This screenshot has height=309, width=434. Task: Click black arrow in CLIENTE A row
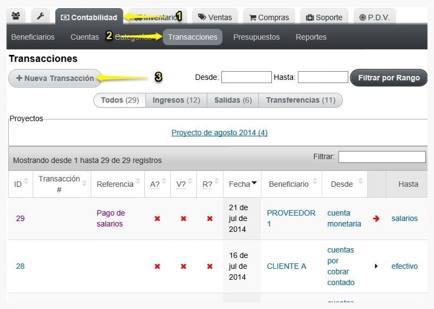376,266
